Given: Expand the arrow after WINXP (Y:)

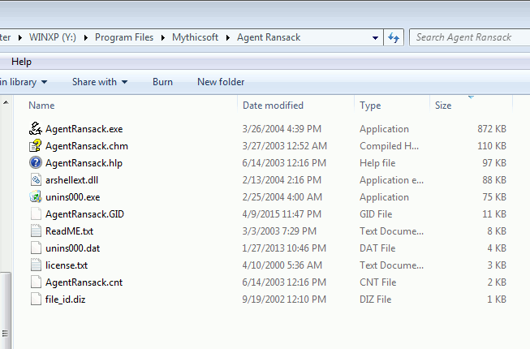Looking at the screenshot, I should coord(86,37).
